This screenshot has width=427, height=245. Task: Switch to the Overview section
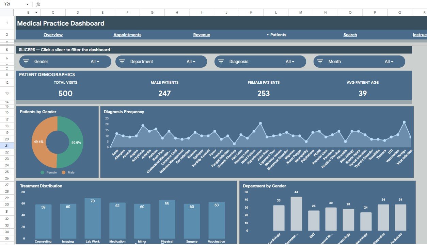(53, 34)
